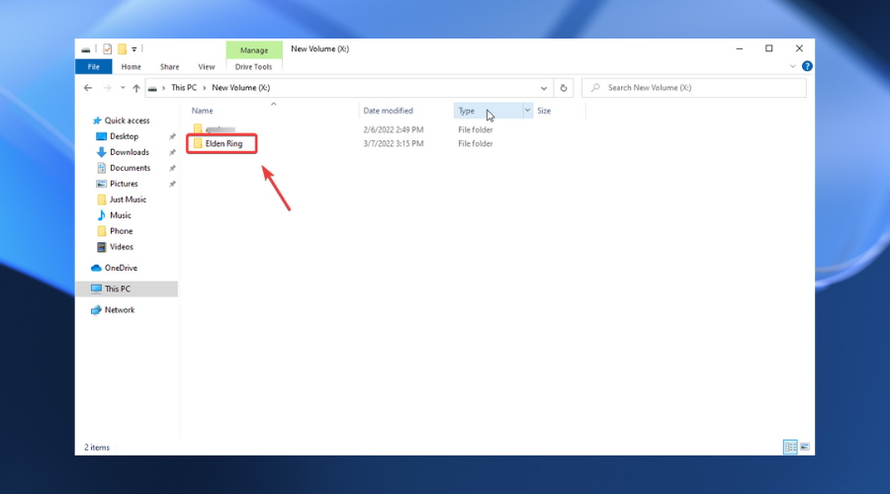Click the drive icon in address bar
Screen dimensions: 890x494
(152, 89)
